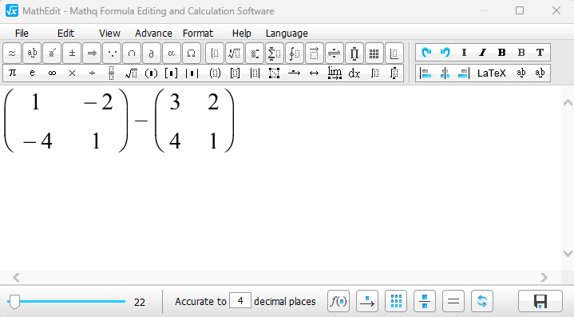Screen dimensions: 574x317
Task: Open the summation templates palette
Action: click(x=274, y=53)
